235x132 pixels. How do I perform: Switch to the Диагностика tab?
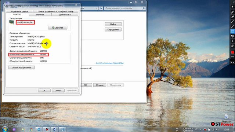65,15
